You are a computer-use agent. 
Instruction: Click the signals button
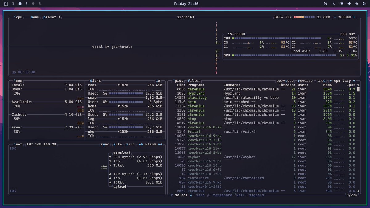coord(257,195)
